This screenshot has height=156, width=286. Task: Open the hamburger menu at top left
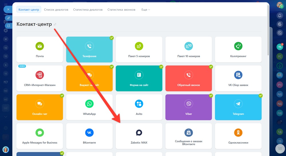[x=6, y=4]
